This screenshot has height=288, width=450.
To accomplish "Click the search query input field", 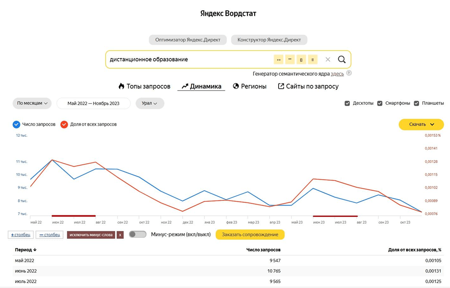I will (190, 59).
